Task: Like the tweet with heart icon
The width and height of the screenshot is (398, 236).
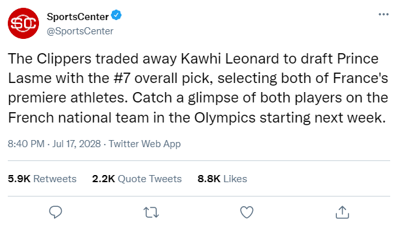Action: click(246, 212)
